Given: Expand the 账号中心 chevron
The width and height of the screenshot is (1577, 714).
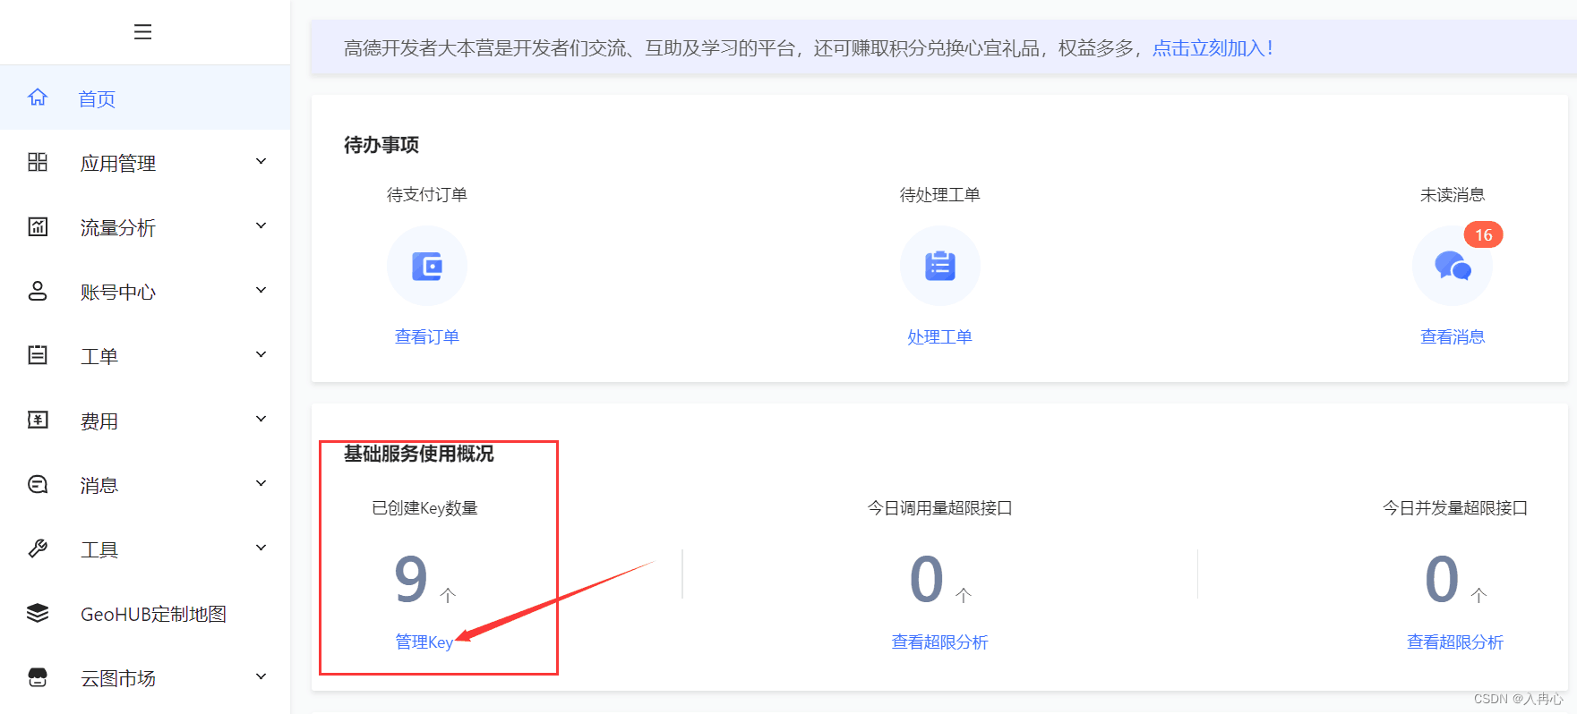Looking at the screenshot, I should click(261, 290).
